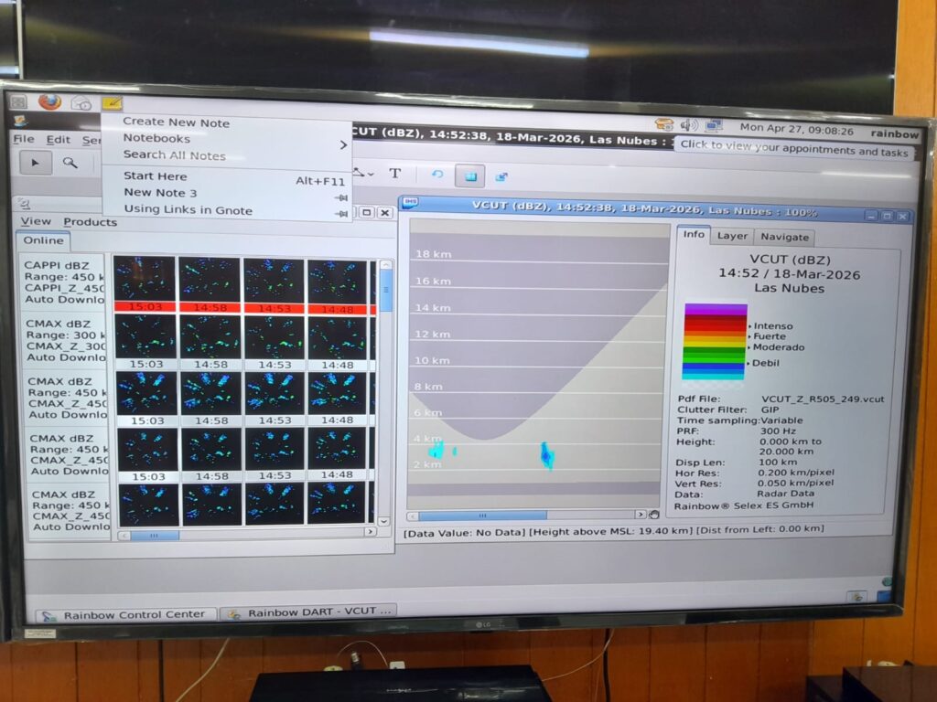Open the 15:03 CAPPI dBZ thumbnail
Screen dimensions: 937x702
[145, 279]
